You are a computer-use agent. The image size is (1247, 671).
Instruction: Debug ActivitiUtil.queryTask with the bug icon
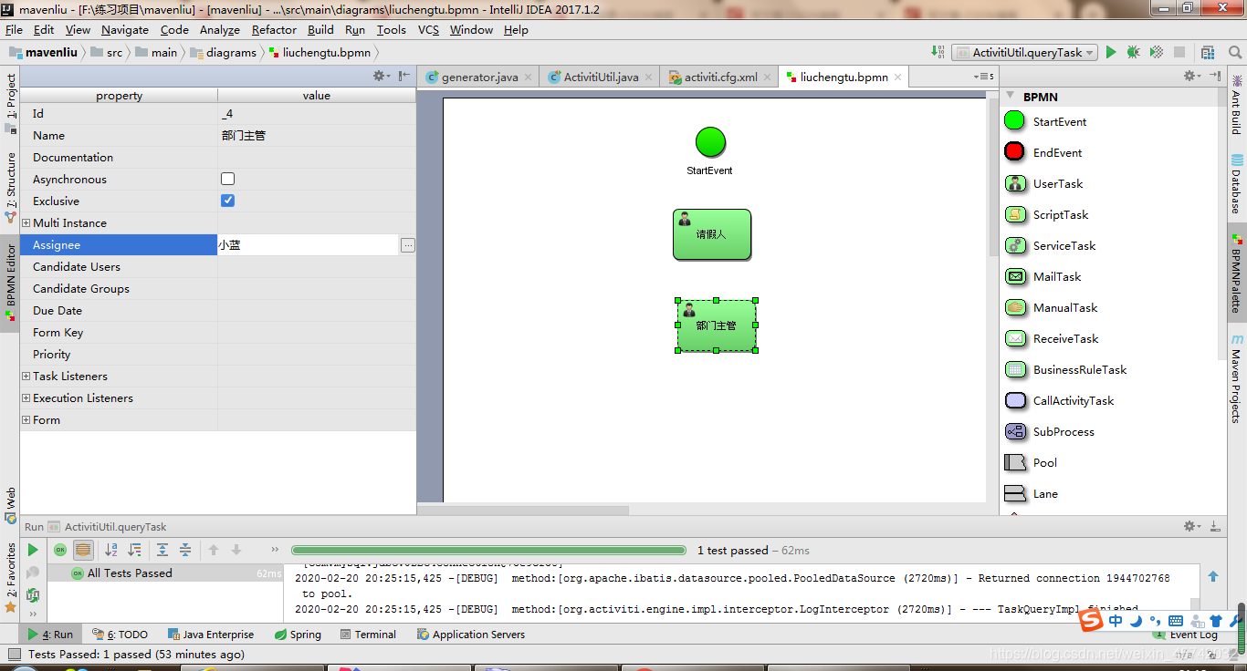[x=1133, y=52]
